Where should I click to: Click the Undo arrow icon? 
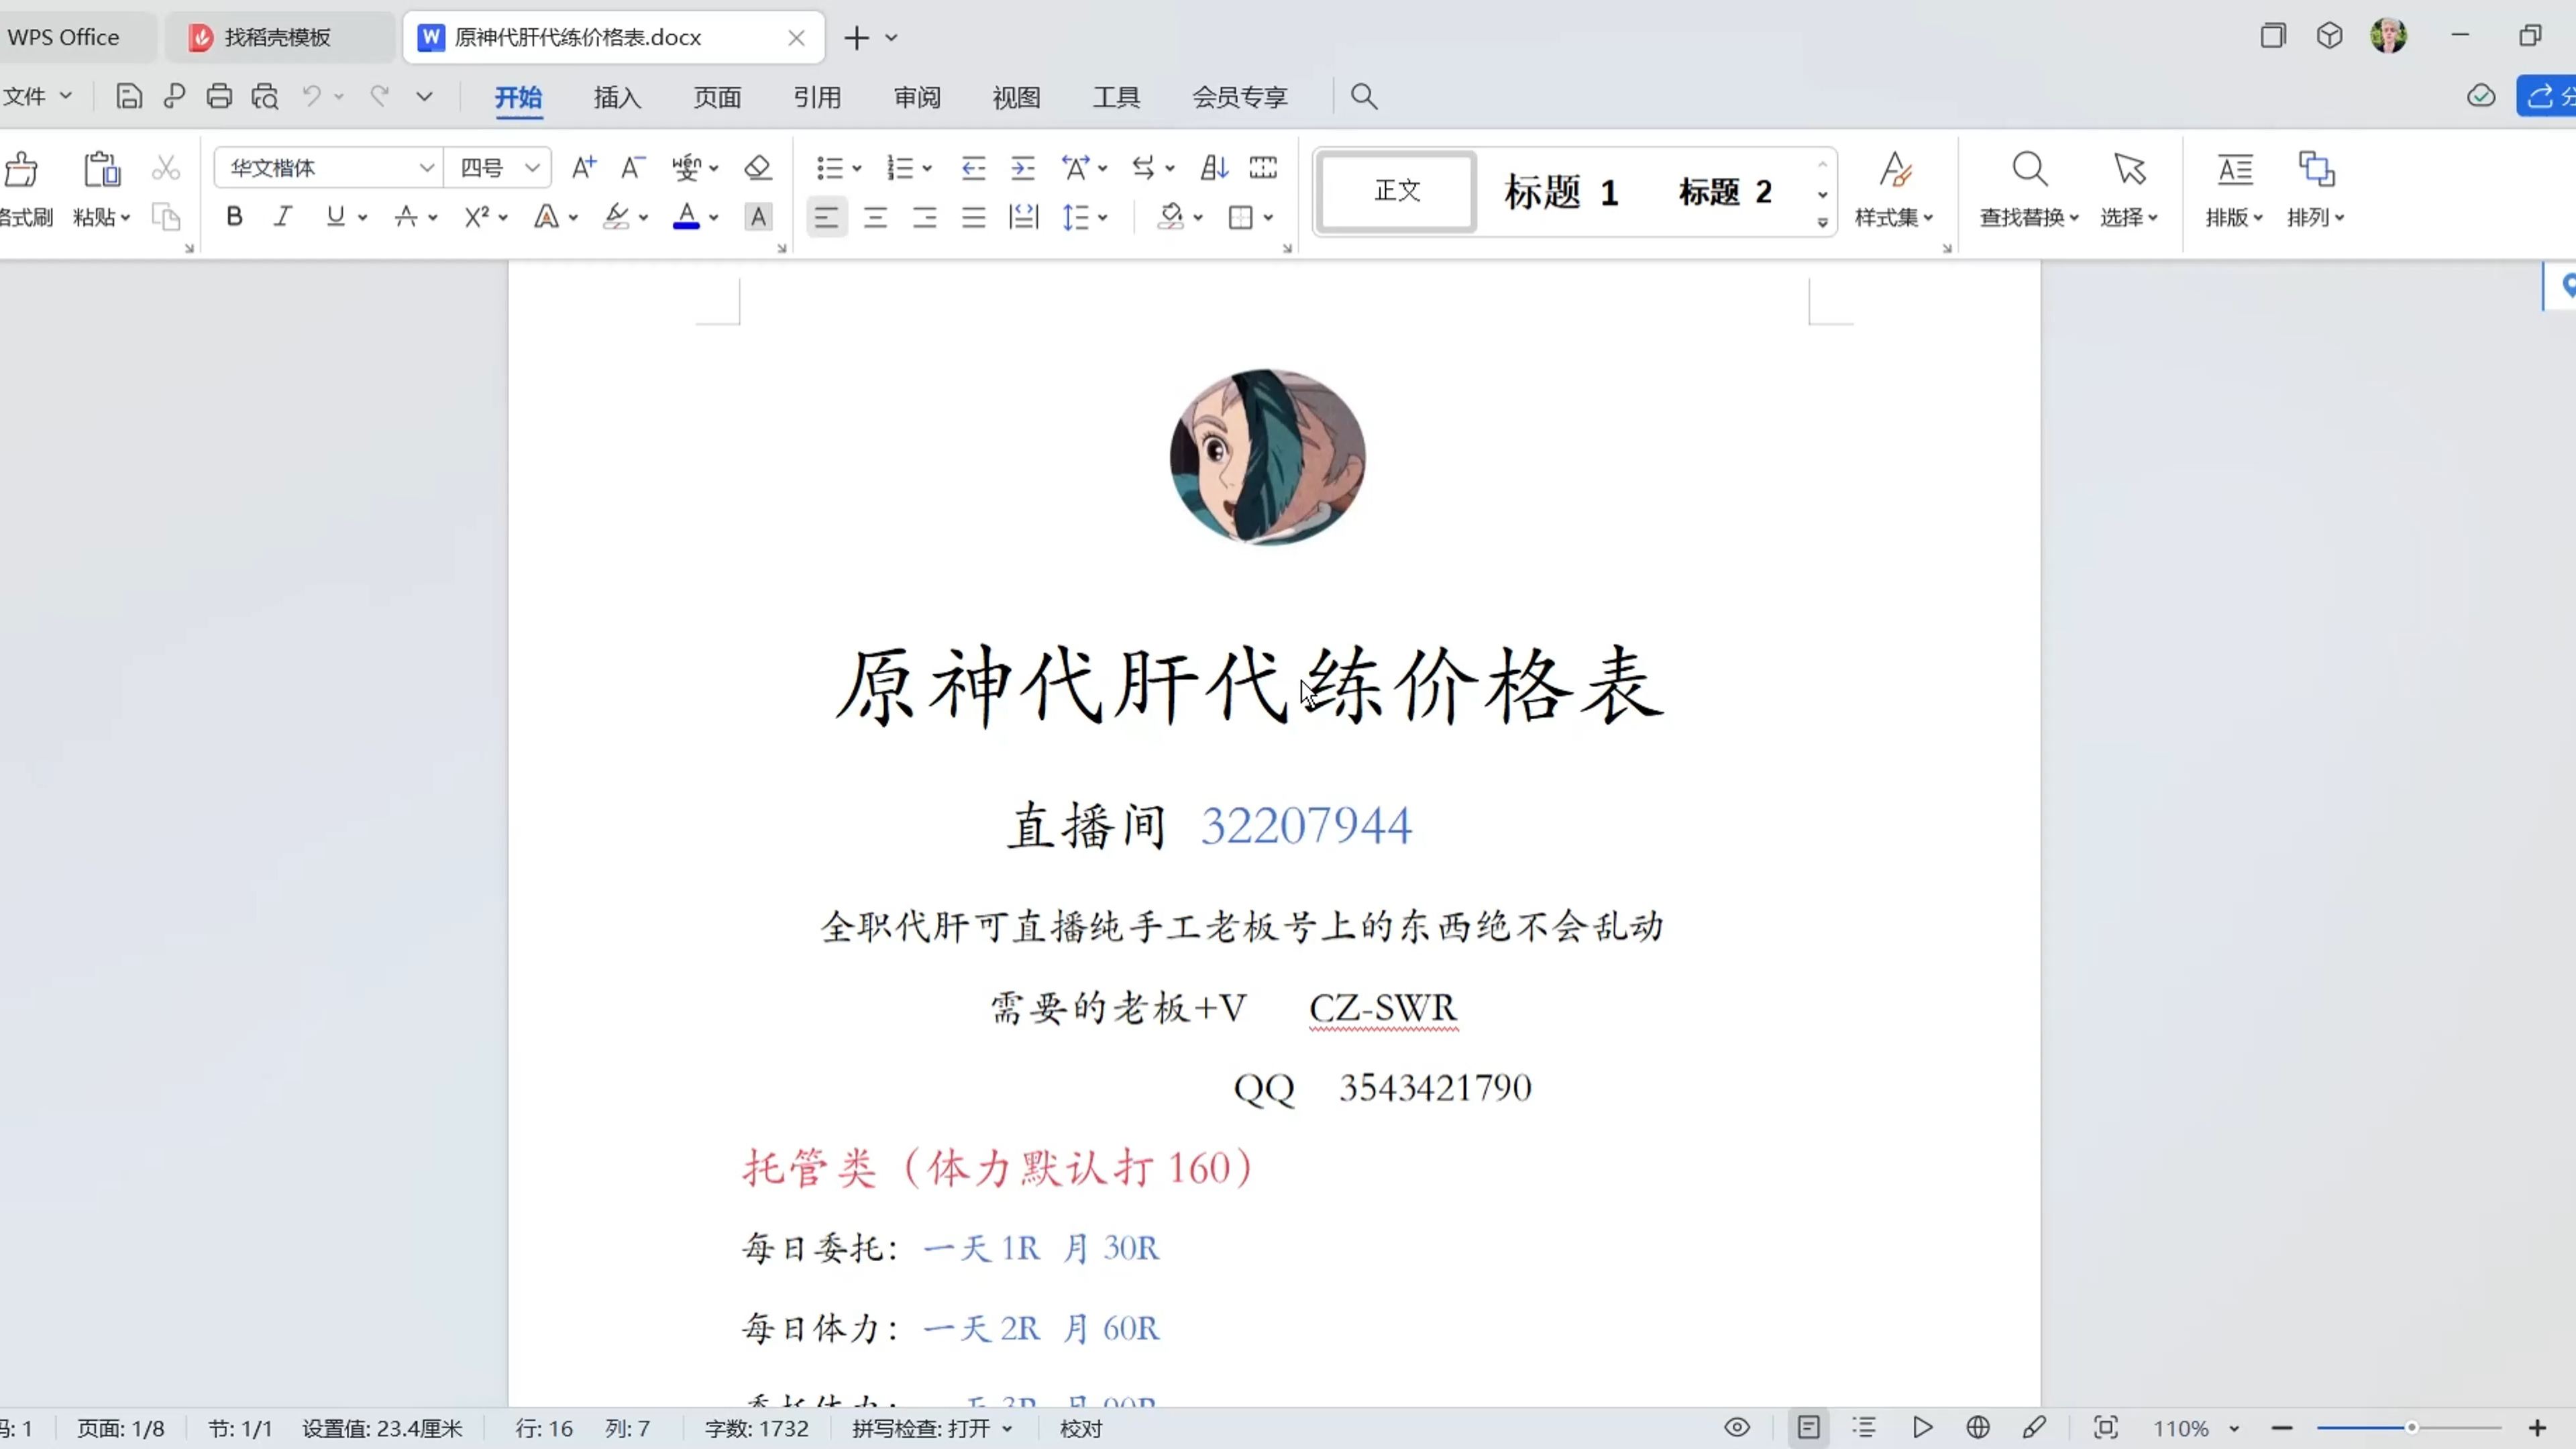(x=312, y=96)
